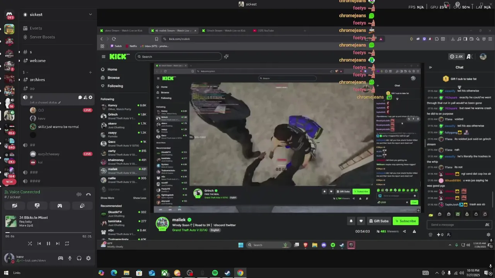
Task: Toggle maliek notification bell
Action: coord(351,221)
